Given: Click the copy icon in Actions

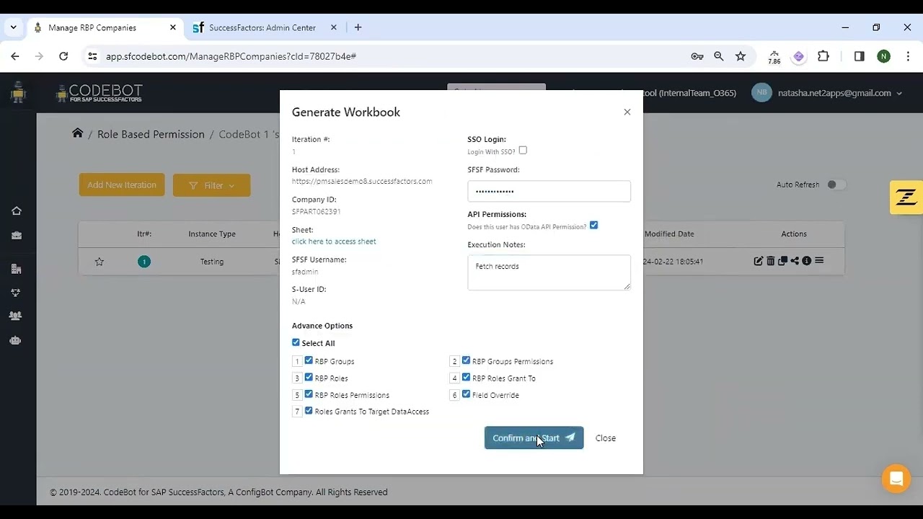Looking at the screenshot, I should 782,261.
